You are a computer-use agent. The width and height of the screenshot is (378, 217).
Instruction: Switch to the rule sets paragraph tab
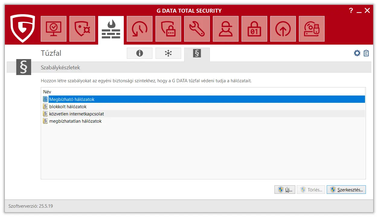[x=197, y=54]
